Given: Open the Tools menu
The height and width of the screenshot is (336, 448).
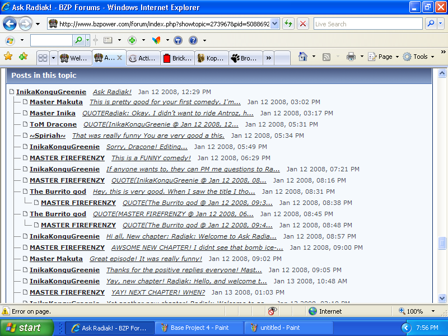Looking at the screenshot, I should 418,57.
